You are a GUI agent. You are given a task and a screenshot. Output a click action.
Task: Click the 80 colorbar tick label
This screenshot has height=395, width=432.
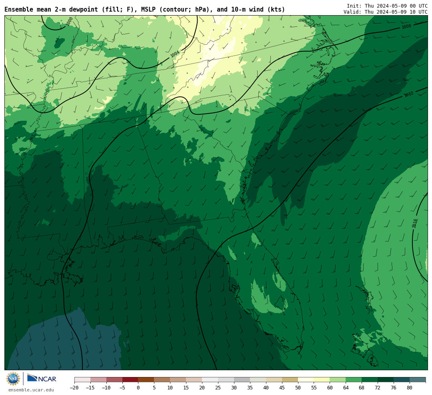[410, 388]
